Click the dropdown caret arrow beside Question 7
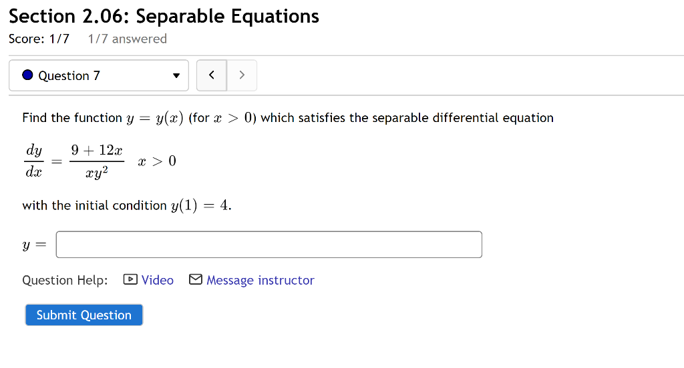Viewport: 684px width, 368px height. (x=176, y=76)
